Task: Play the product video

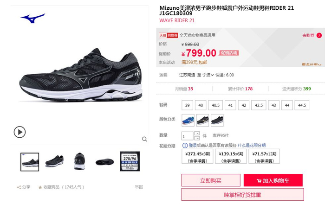Action: point(19,132)
